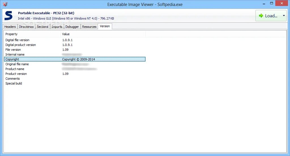
Task: Select the Product name row
Action: [75, 69]
